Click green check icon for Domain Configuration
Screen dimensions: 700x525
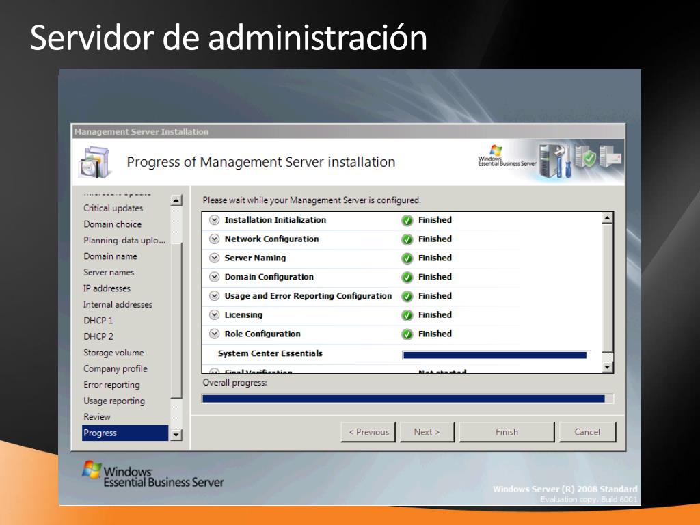pos(407,278)
